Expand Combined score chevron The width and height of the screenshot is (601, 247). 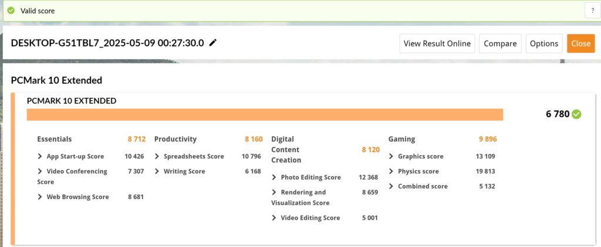pos(391,187)
